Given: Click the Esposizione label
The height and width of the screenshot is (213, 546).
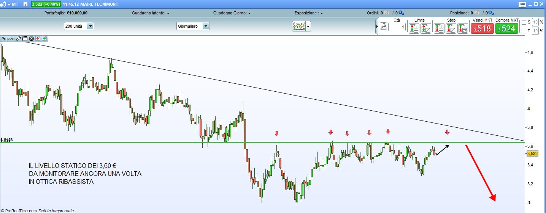Looking at the screenshot, I should click(306, 13).
